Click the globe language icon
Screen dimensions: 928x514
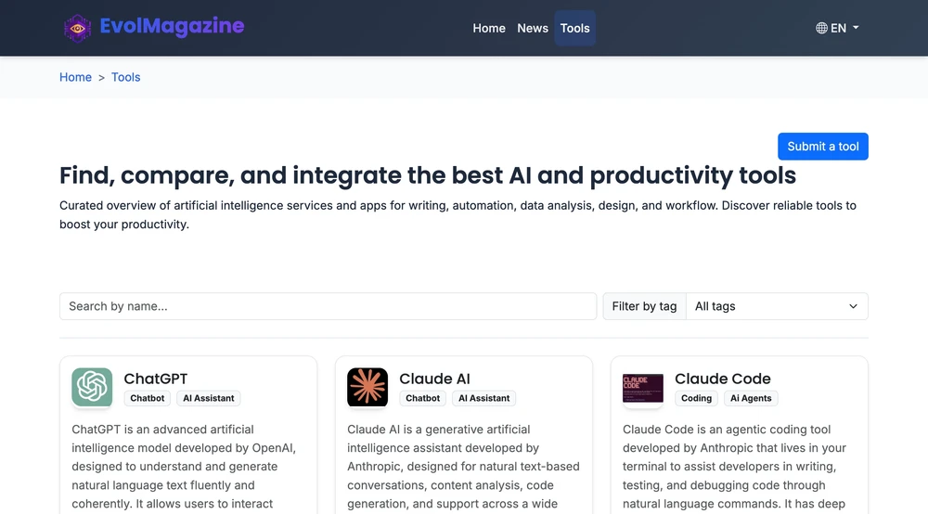[x=821, y=28]
